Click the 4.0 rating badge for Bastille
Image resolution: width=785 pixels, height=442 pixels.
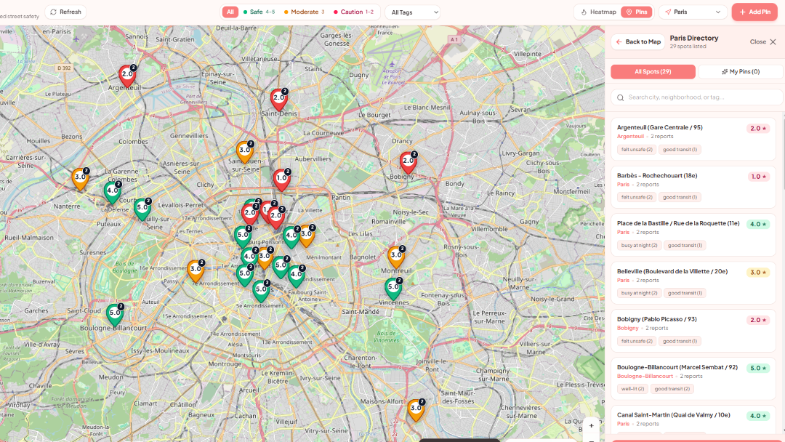[x=758, y=224]
